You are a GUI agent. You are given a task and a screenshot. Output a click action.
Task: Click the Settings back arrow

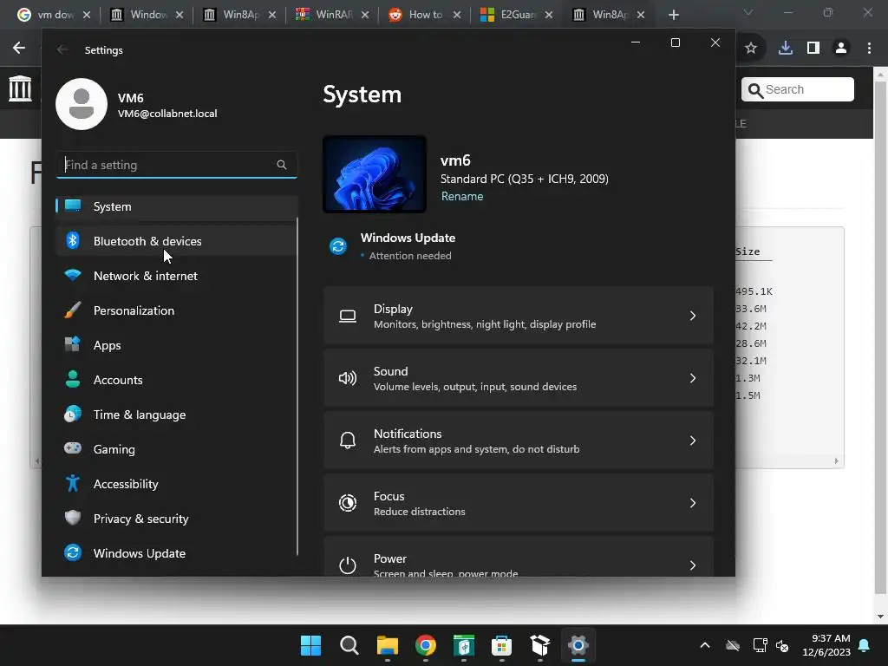click(62, 49)
